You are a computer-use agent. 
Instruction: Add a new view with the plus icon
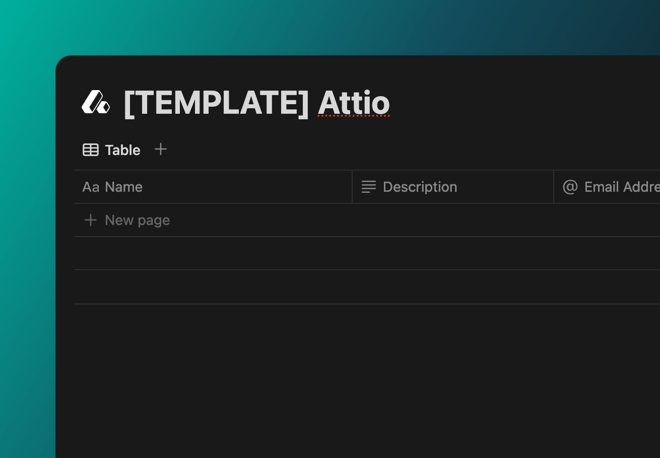[x=160, y=149]
